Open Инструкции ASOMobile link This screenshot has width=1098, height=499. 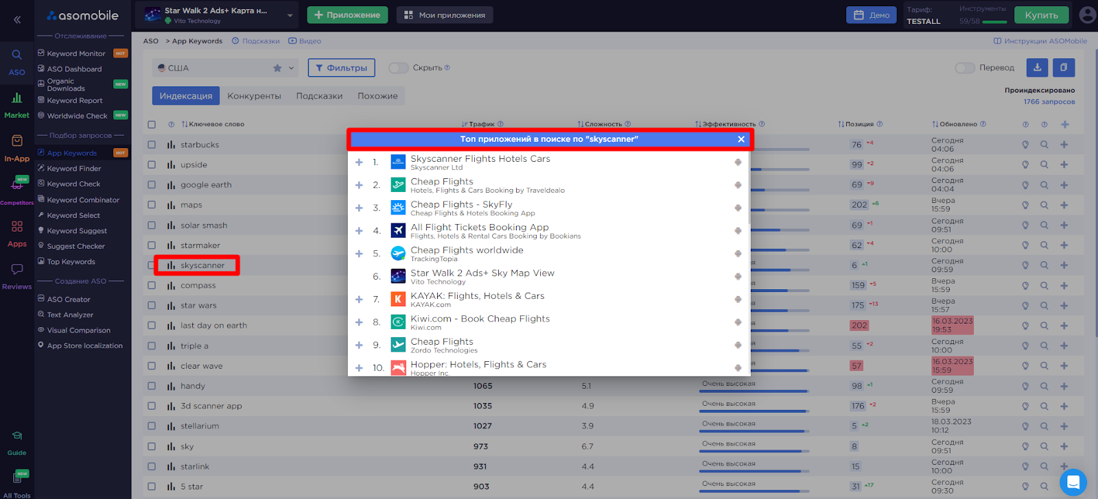pos(1040,41)
